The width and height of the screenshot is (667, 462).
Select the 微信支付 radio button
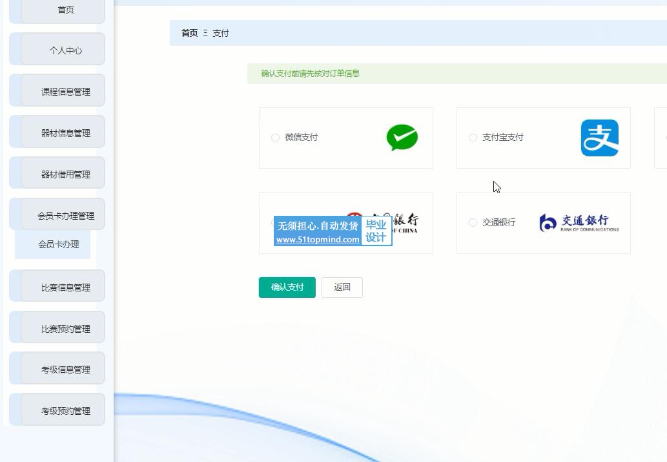275,138
